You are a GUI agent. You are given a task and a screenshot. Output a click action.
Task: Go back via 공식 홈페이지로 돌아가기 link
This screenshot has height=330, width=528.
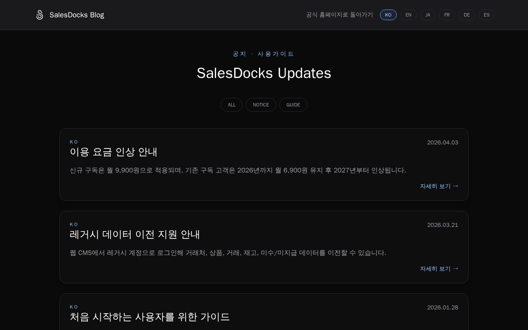coord(339,15)
